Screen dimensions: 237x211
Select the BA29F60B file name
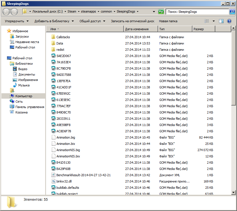[x=63, y=169]
